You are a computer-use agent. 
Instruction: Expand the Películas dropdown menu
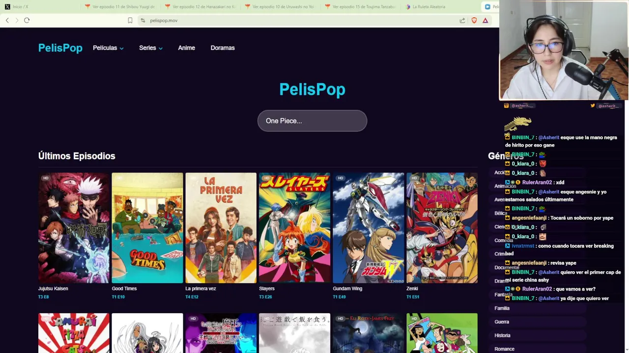[x=108, y=48]
